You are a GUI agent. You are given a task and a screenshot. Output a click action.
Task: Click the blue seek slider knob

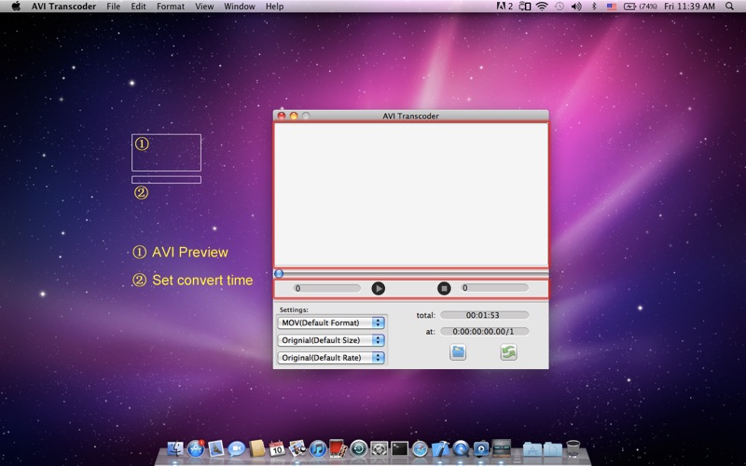pos(279,273)
